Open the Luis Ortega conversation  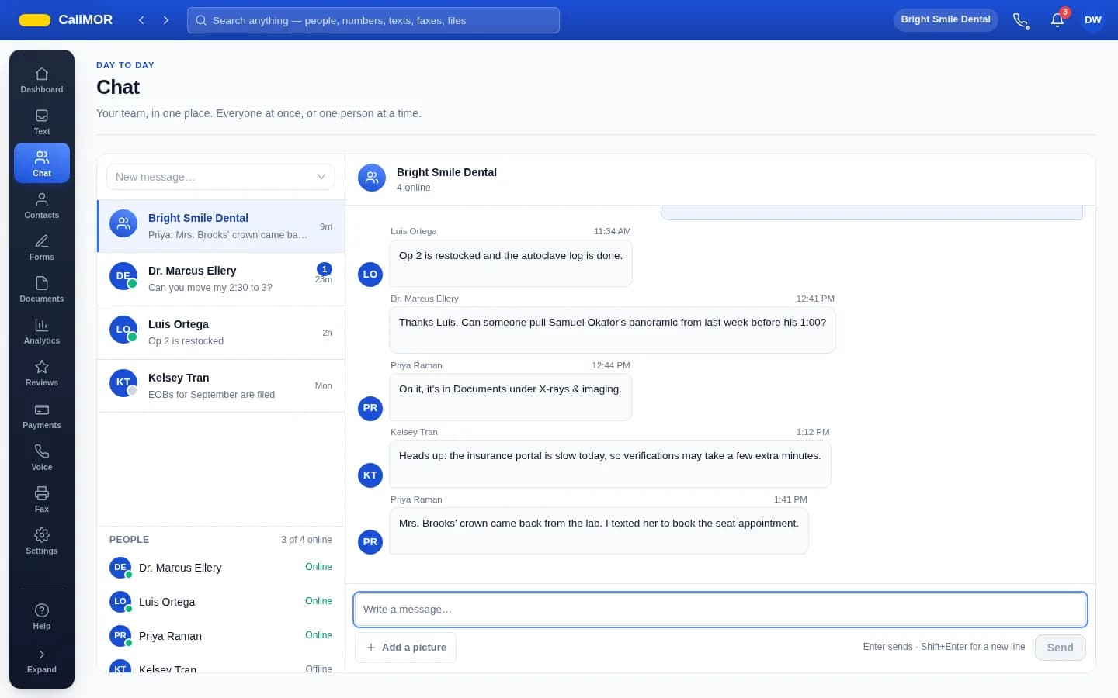click(x=220, y=333)
